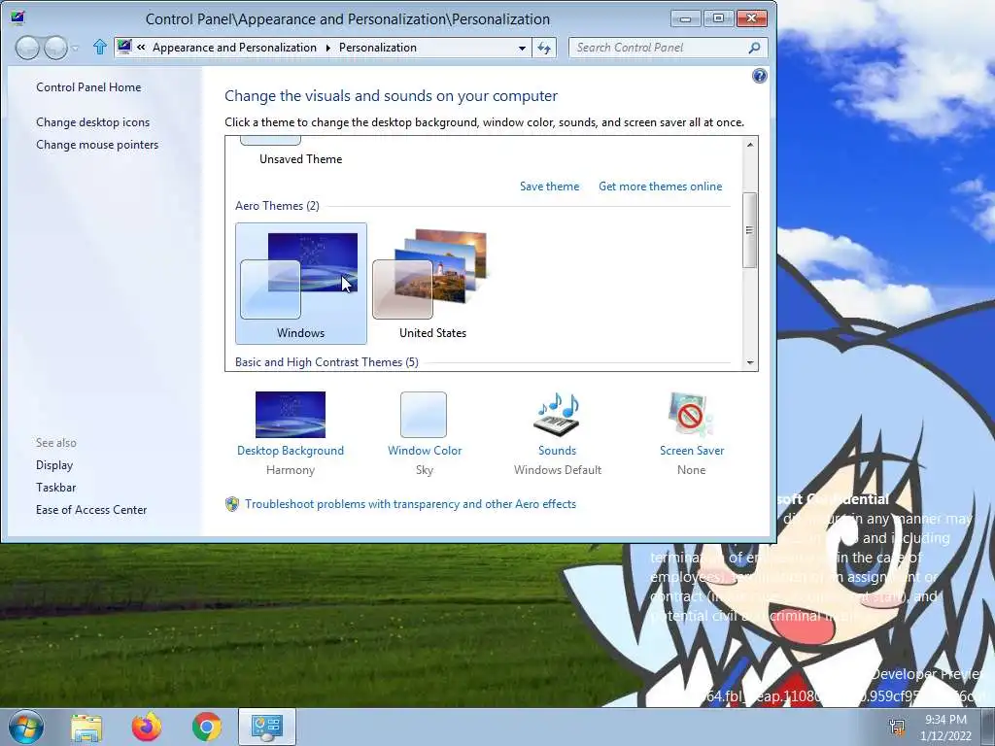Viewport: 995px width, 746px height.
Task: Open Ease of Access Center
Action: (91, 510)
